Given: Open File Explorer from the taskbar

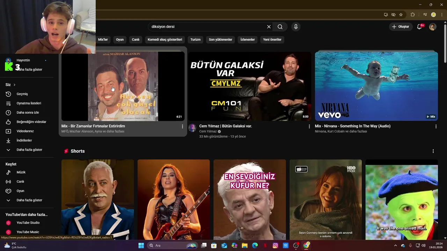Looking at the screenshot, I should click(x=244, y=245).
